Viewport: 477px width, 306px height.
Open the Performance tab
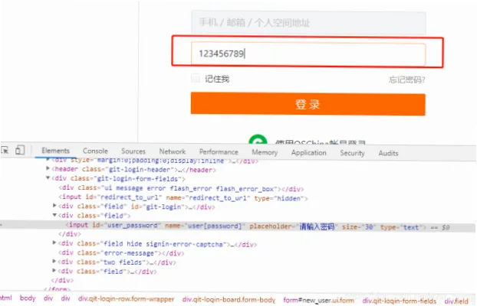tap(219, 151)
